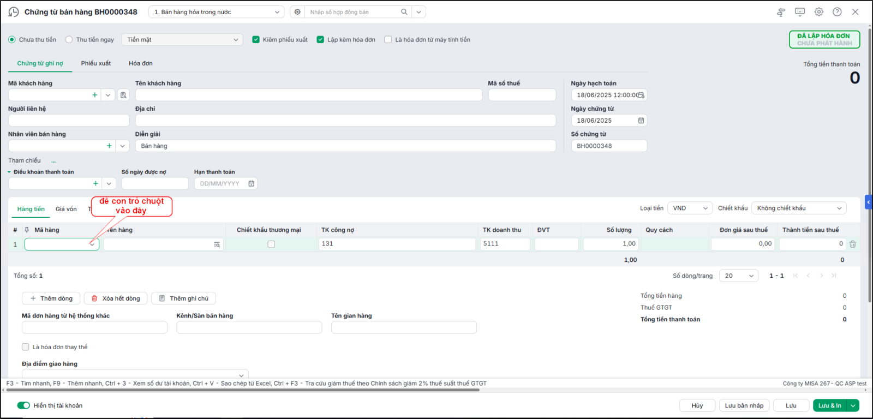Expand contract number search dropdown arrow
Viewport: 873px width, 419px height.
click(x=418, y=12)
